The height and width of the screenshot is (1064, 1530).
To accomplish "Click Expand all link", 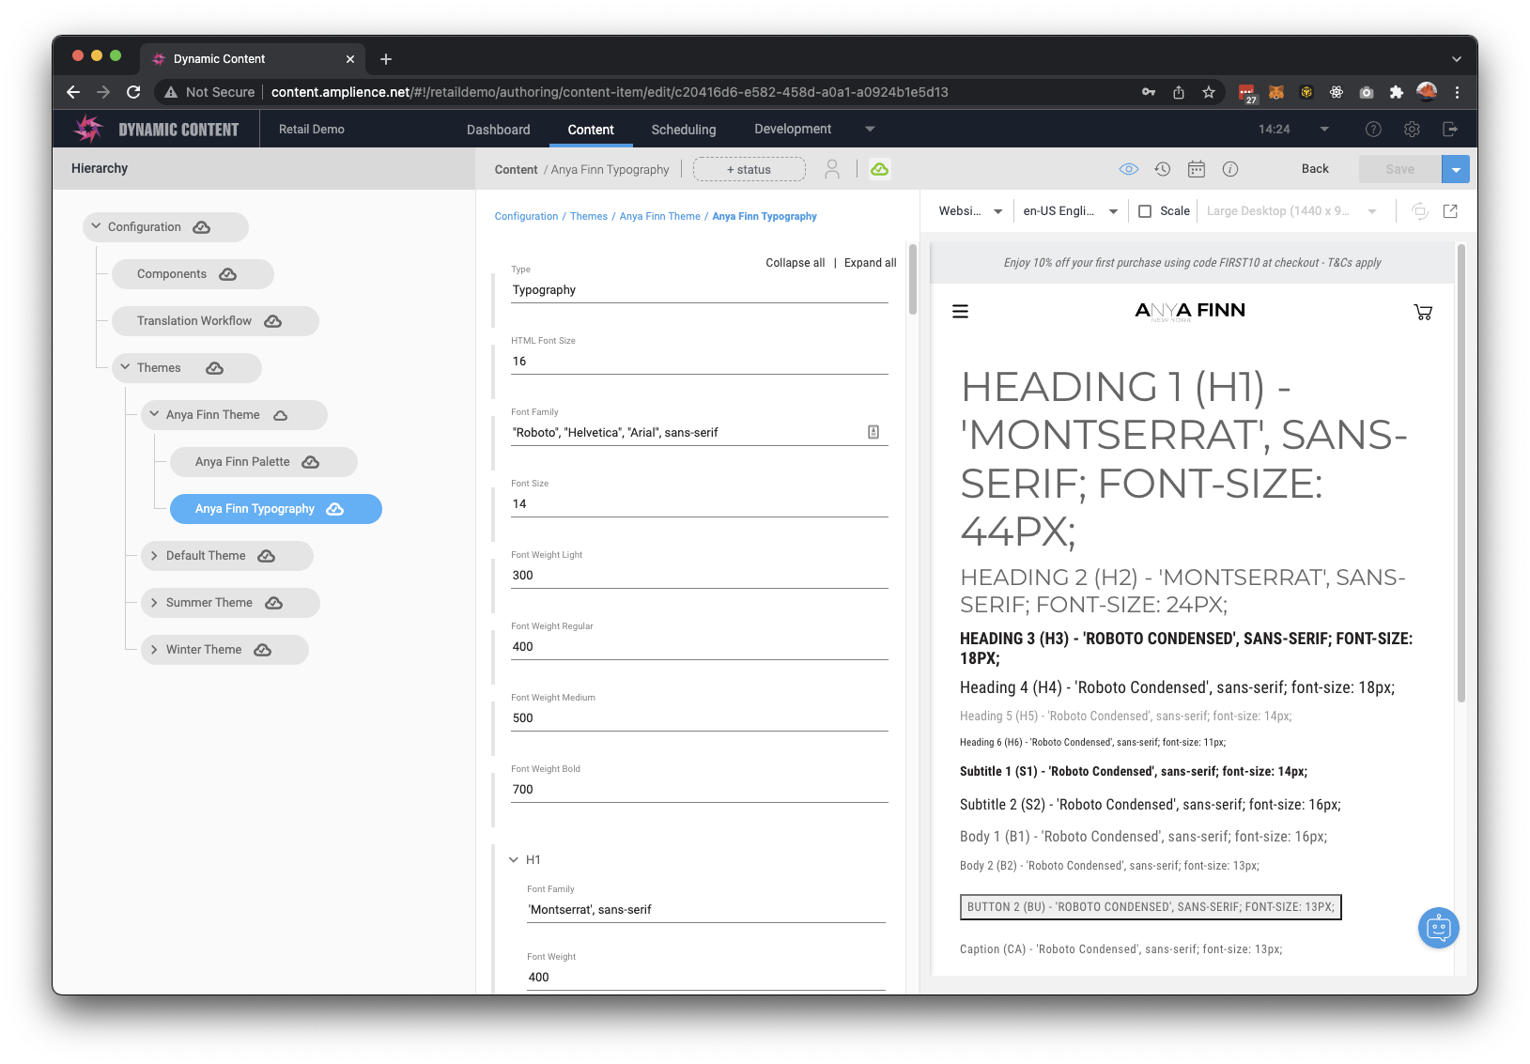I will 870,263.
